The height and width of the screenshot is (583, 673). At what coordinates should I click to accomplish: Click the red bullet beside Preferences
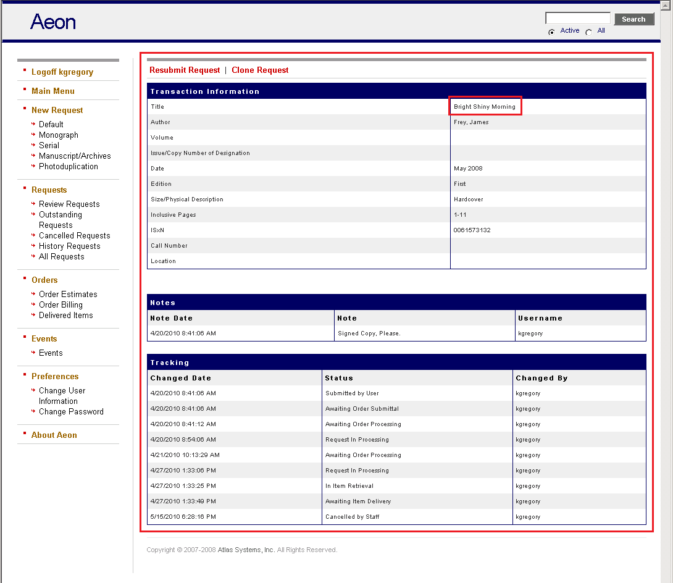(23, 375)
